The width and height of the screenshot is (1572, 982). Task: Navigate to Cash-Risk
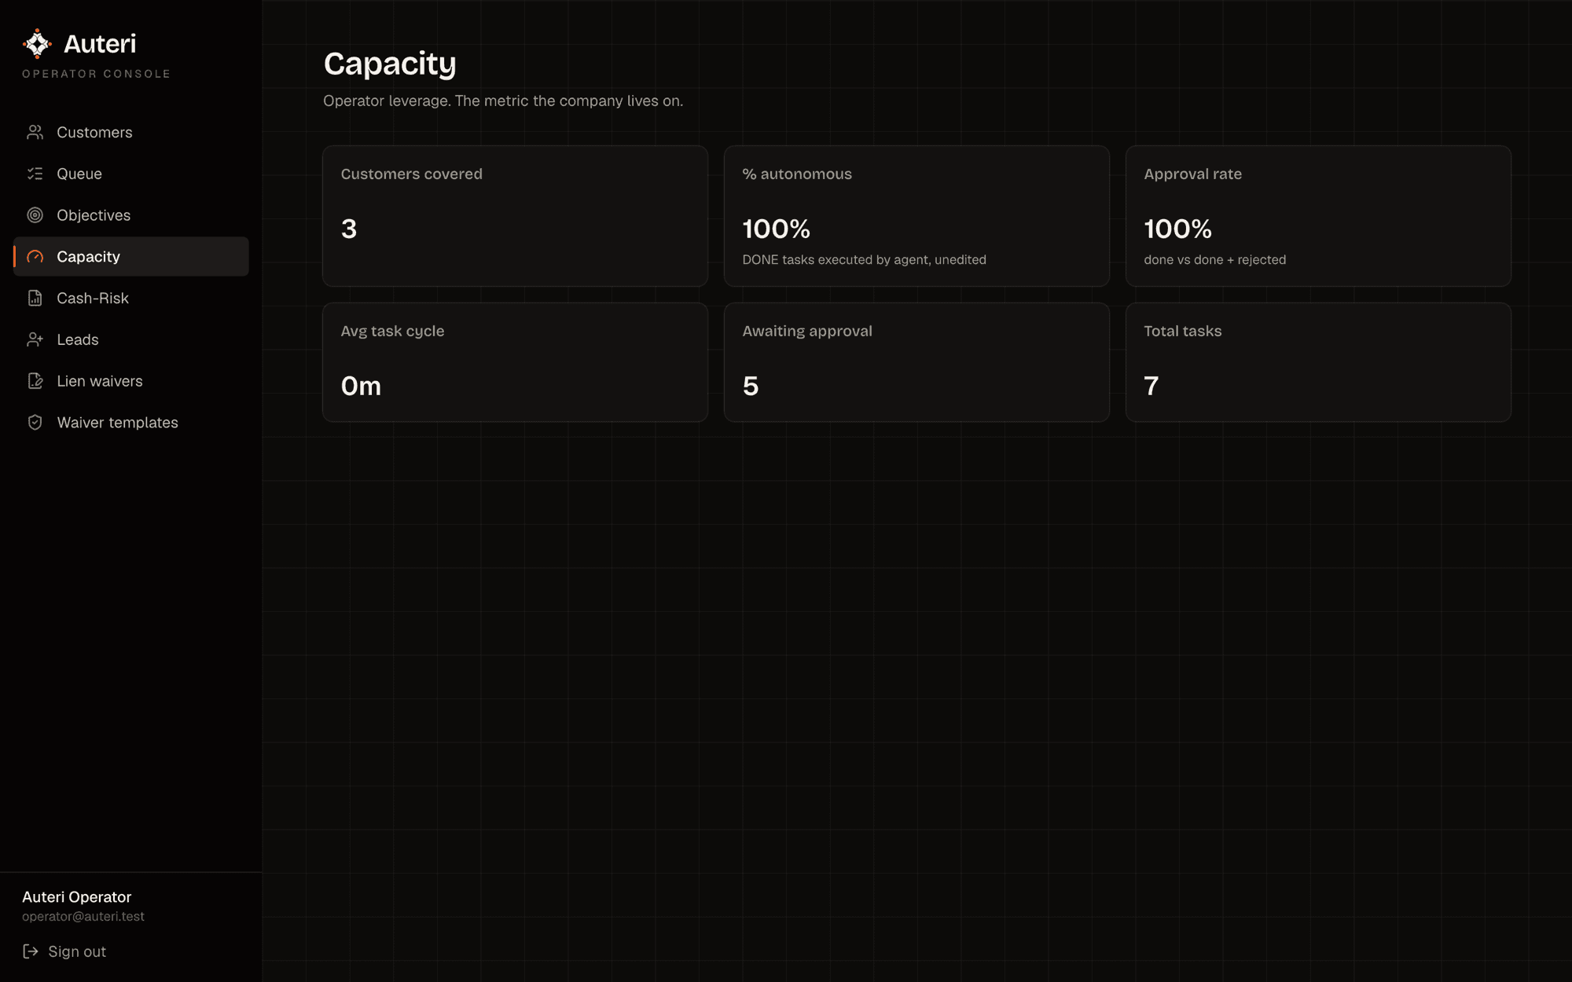tap(131, 299)
